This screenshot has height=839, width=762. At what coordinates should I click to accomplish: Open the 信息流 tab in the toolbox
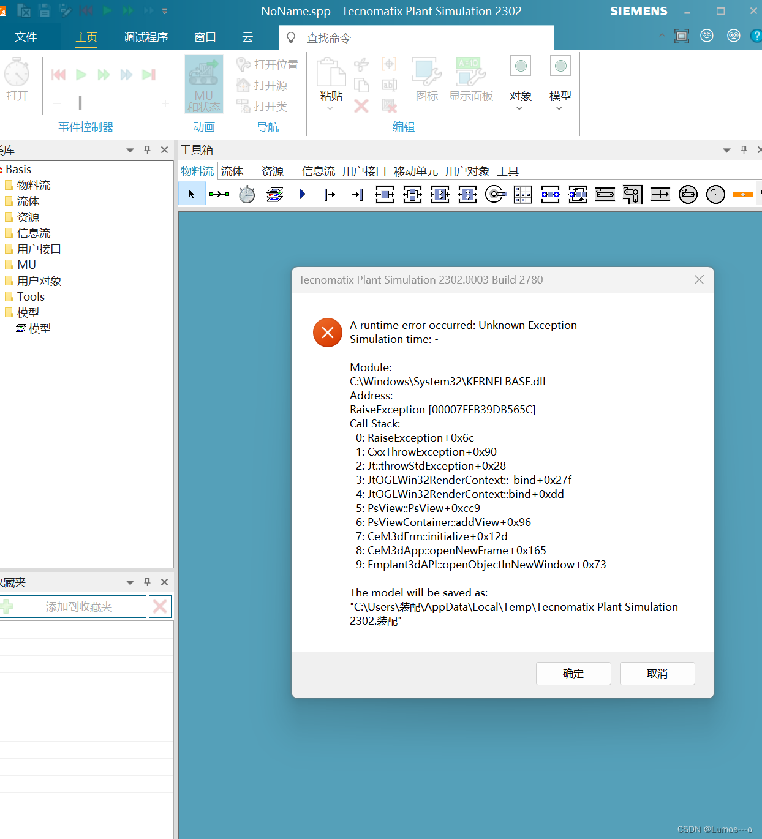coord(318,171)
